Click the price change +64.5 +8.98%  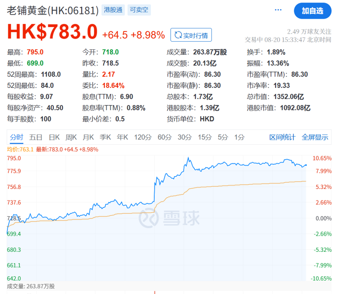pos(133,35)
